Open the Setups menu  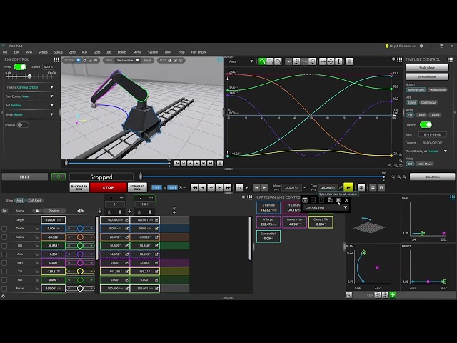(43, 52)
